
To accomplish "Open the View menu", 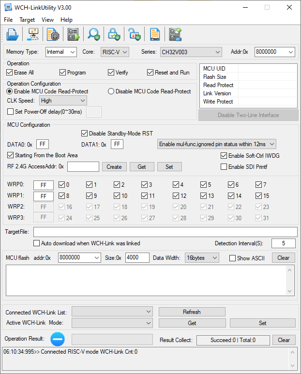I will 47,20.
